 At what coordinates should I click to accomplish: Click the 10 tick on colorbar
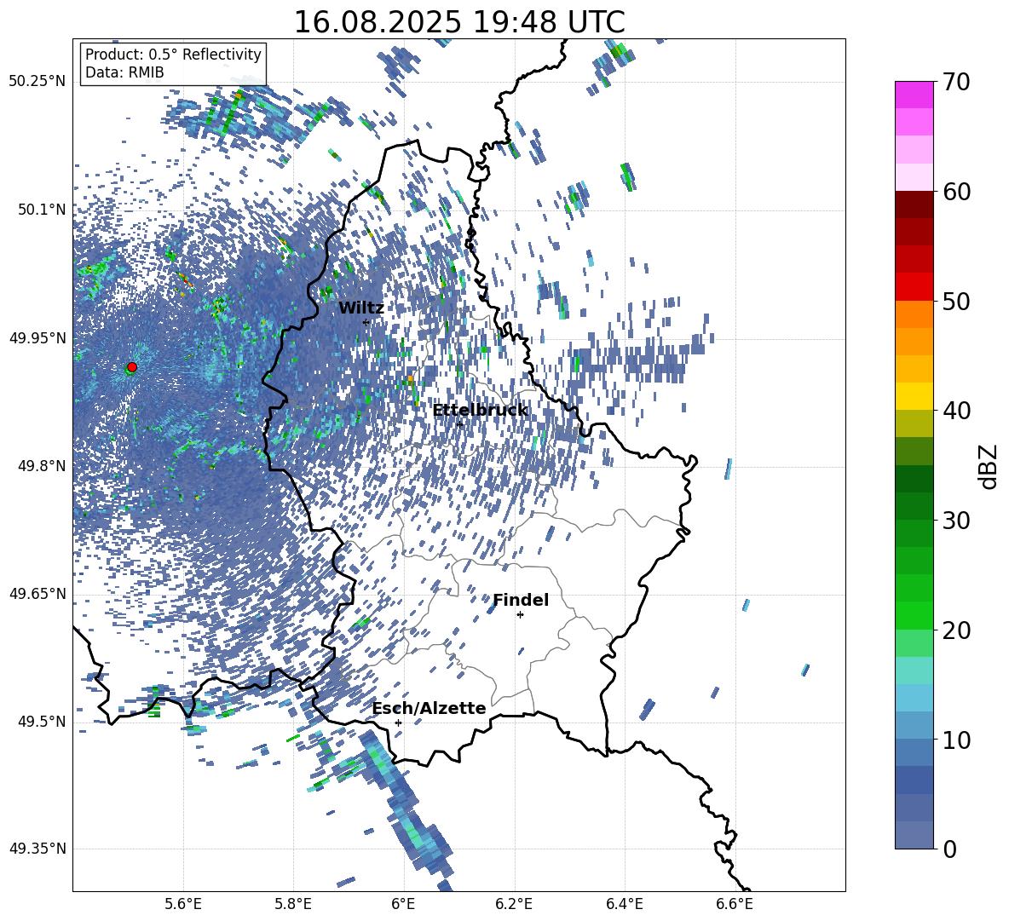pyautogui.click(x=956, y=740)
